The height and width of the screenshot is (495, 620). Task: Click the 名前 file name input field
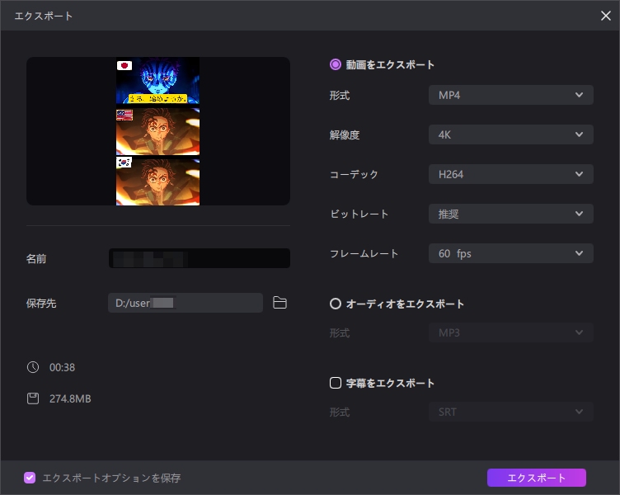pos(200,258)
